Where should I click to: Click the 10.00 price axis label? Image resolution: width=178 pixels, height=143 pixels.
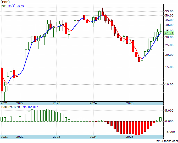click(x=169, y=84)
